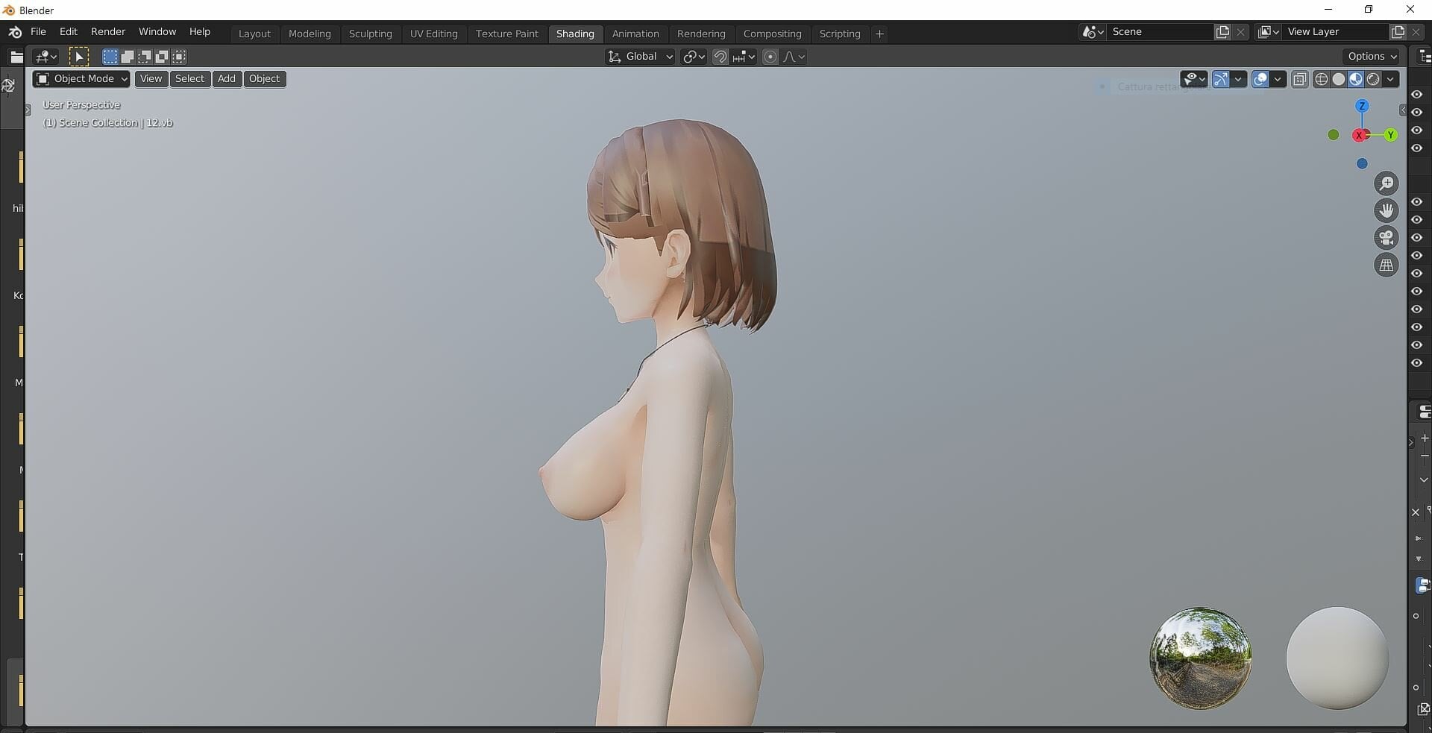Choose Set a new selection mode icon
Screen dimensions: 1432x733
point(110,57)
